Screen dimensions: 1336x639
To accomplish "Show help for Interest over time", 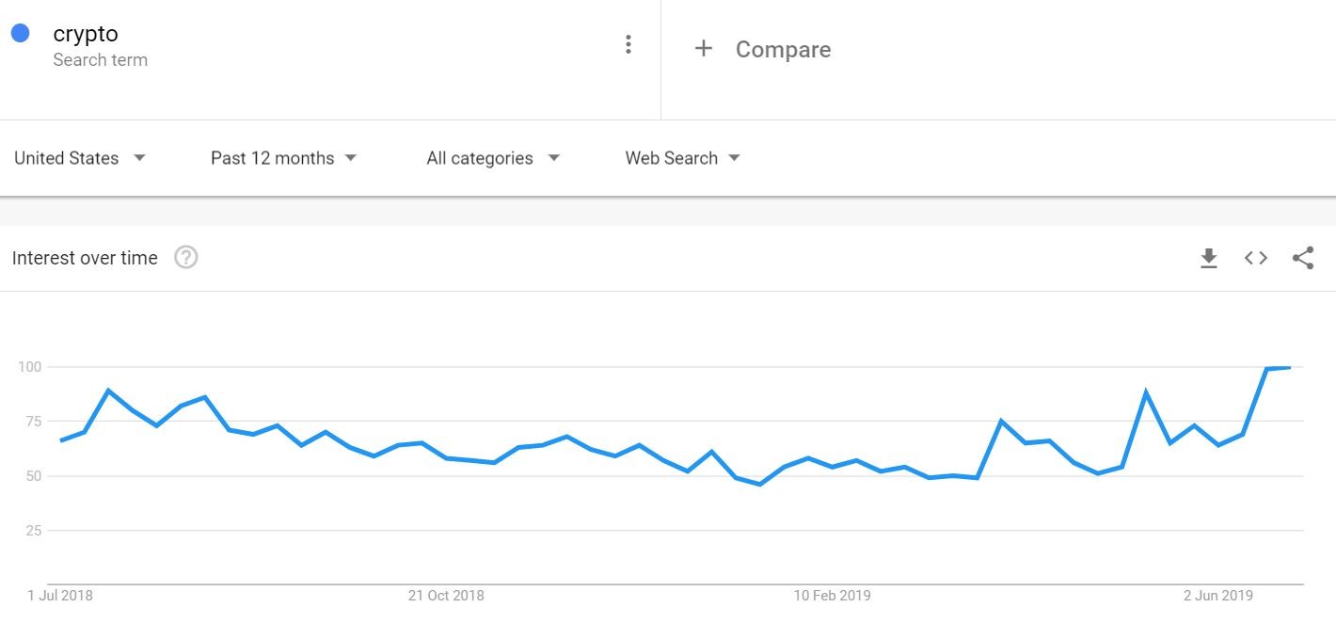I will coord(186,257).
